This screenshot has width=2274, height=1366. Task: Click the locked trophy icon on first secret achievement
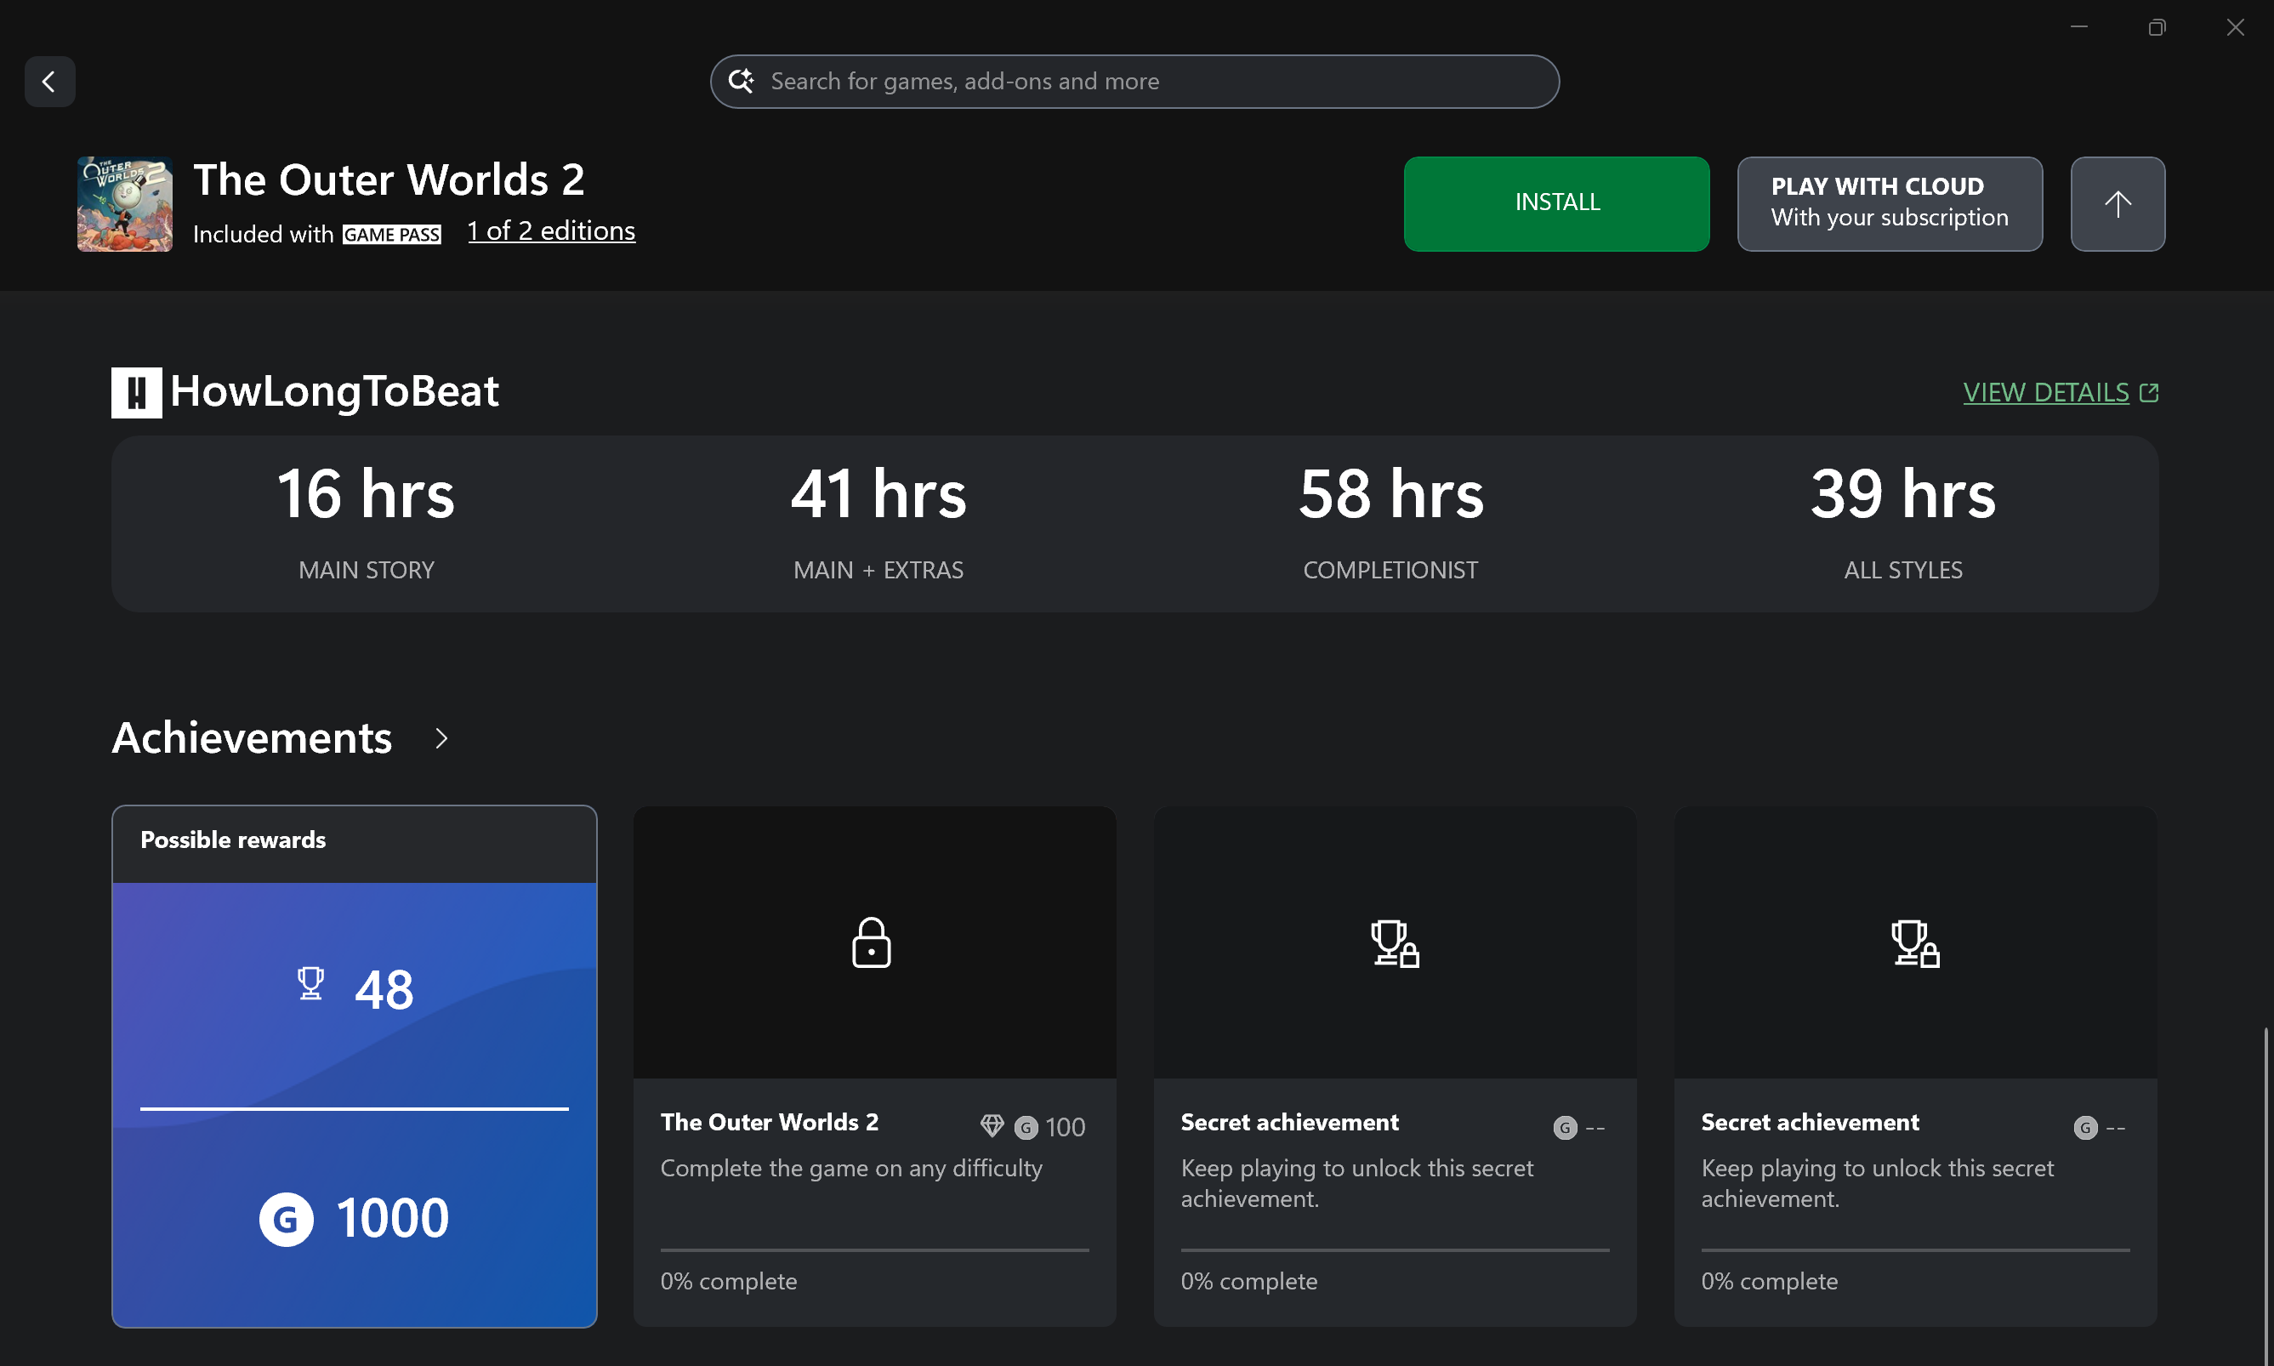[1393, 943]
